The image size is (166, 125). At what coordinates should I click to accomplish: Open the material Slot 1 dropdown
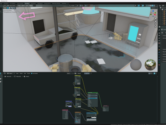(x=70, y=73)
